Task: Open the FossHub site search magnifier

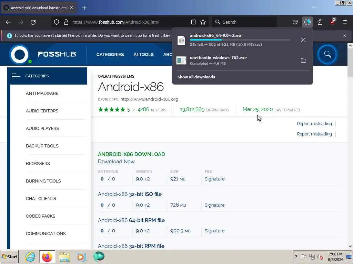Action: tap(327, 54)
